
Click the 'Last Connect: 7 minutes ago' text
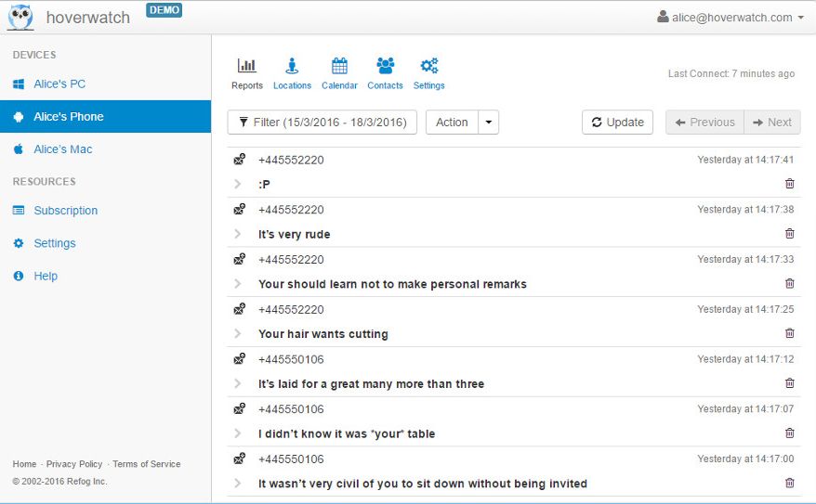731,73
